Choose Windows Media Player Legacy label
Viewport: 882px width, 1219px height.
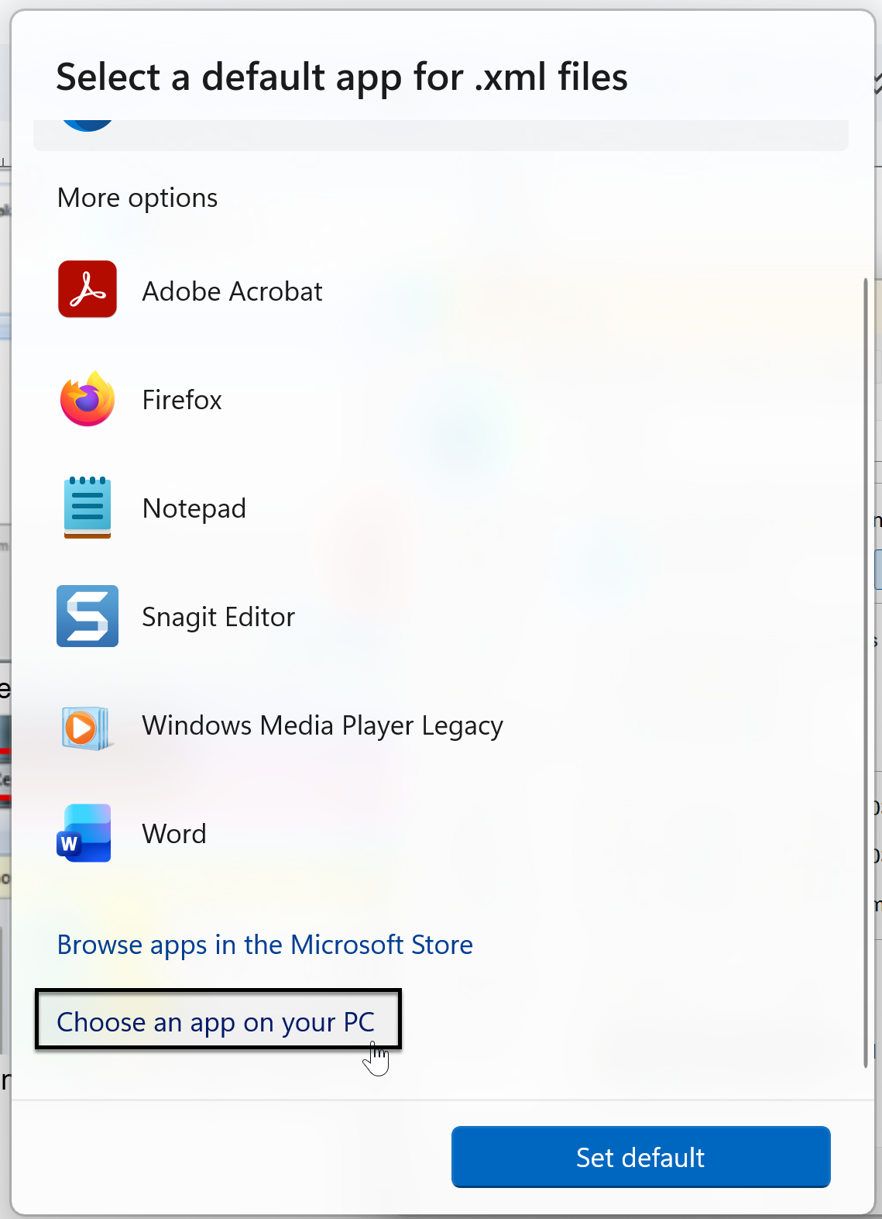point(322,725)
